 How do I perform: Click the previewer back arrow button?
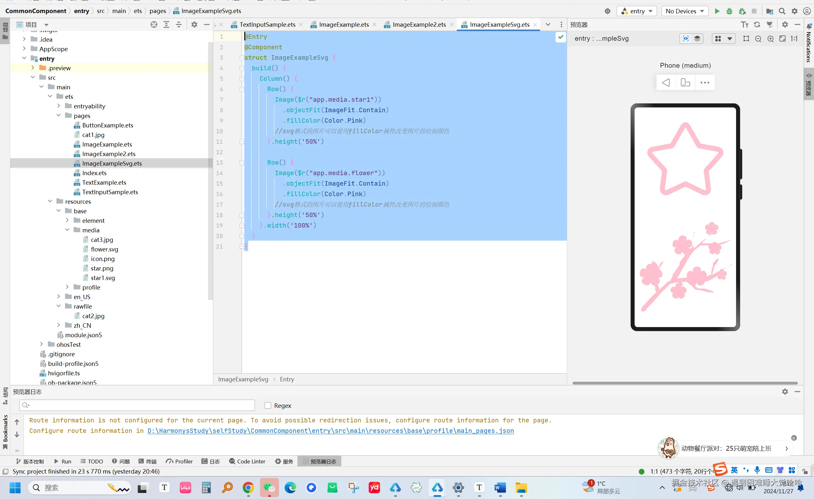click(x=666, y=83)
